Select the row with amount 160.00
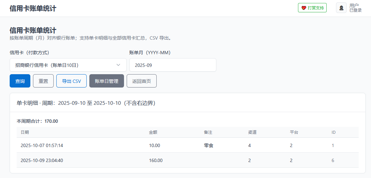The image size is (371, 178). pos(156,160)
